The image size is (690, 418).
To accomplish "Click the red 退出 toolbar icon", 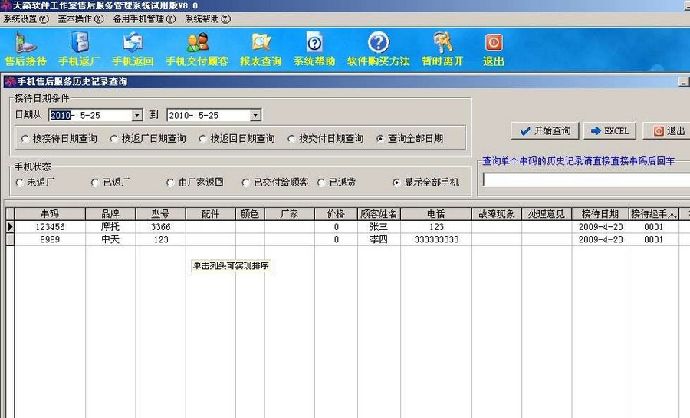I will click(493, 43).
